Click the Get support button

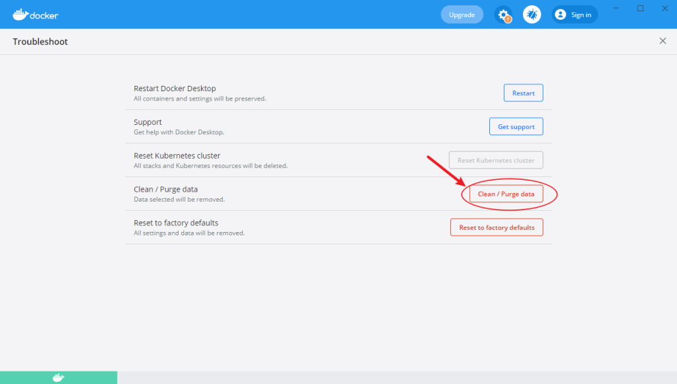point(516,126)
